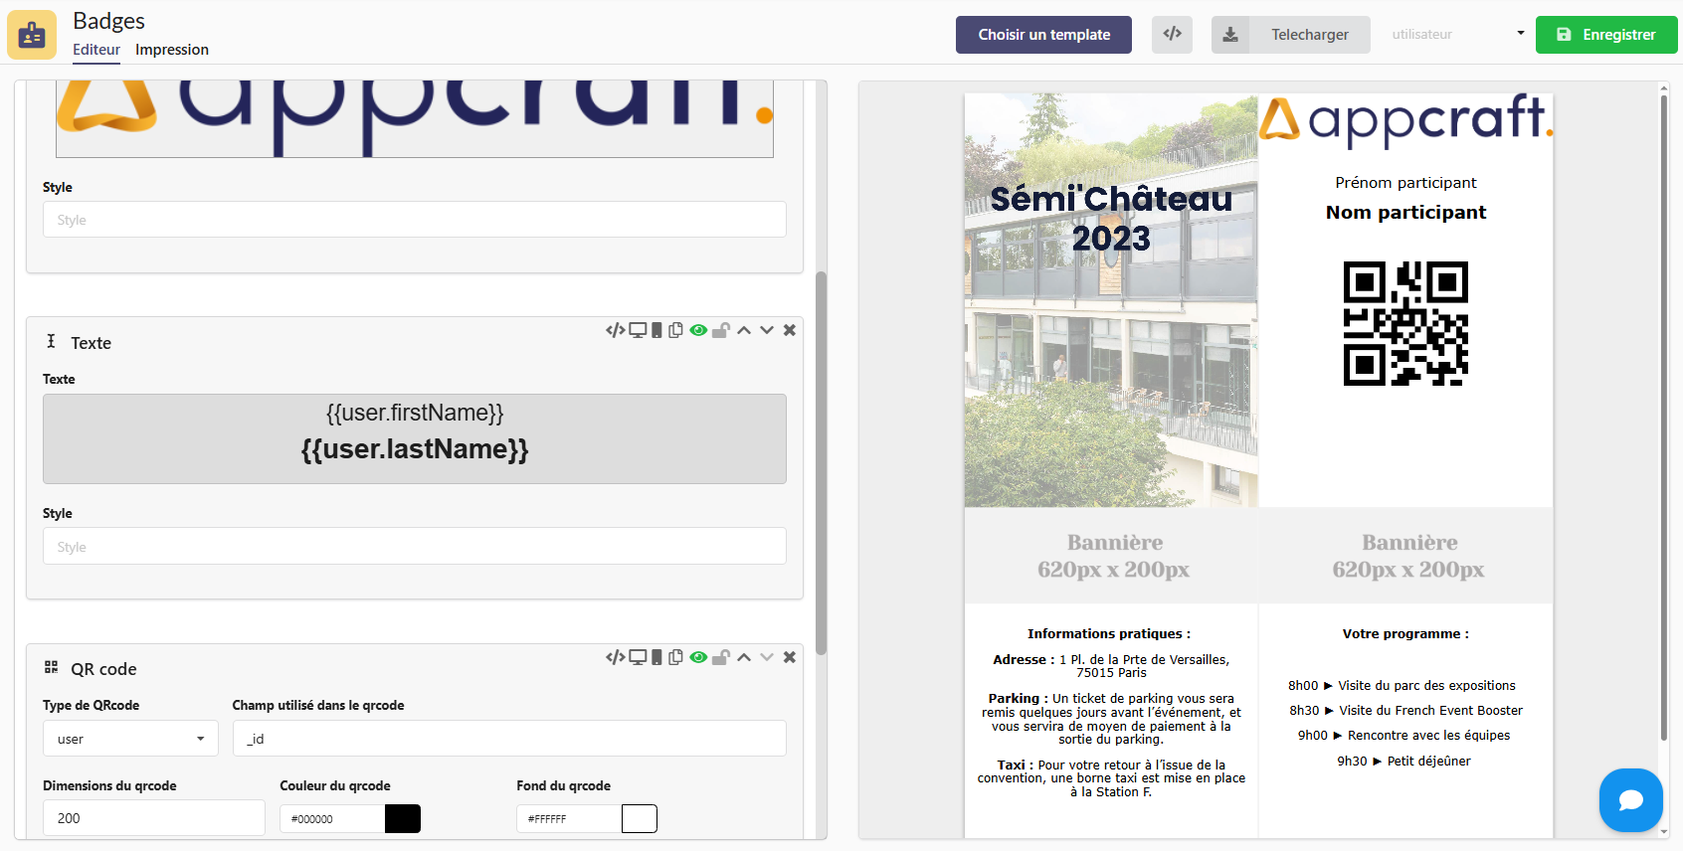Toggle visibility of the QR code block
Viewport: 1683px width, 851px height.
click(698, 657)
